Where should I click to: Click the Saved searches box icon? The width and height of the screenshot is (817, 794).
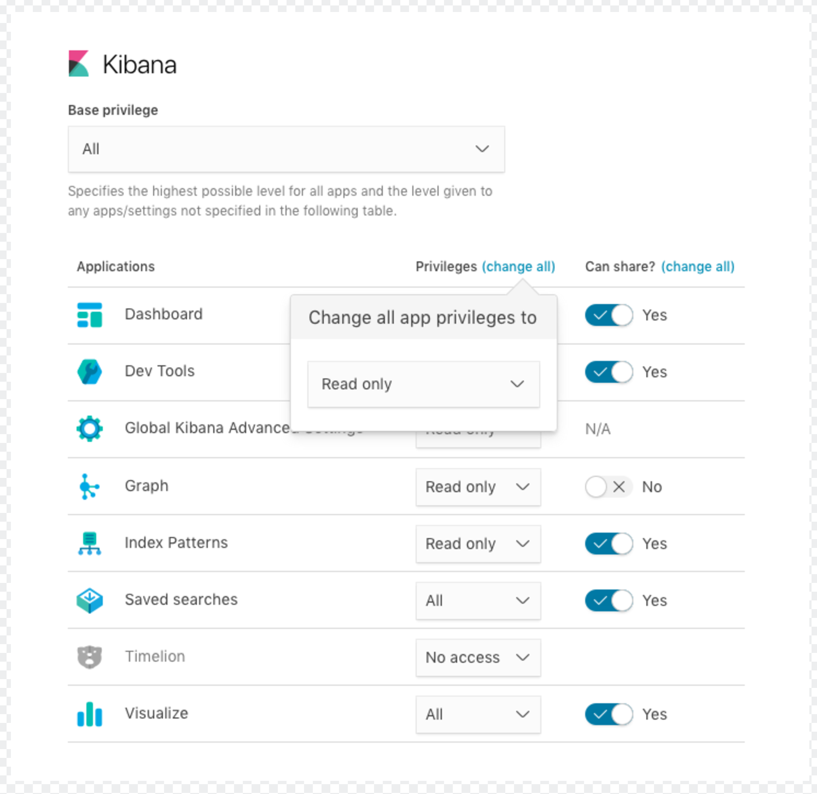(89, 600)
